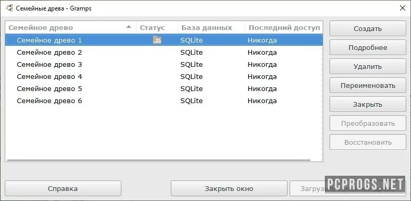This screenshot has height=201, width=411.
Task: Click the Закрыть окно button
Action: tap(229, 188)
